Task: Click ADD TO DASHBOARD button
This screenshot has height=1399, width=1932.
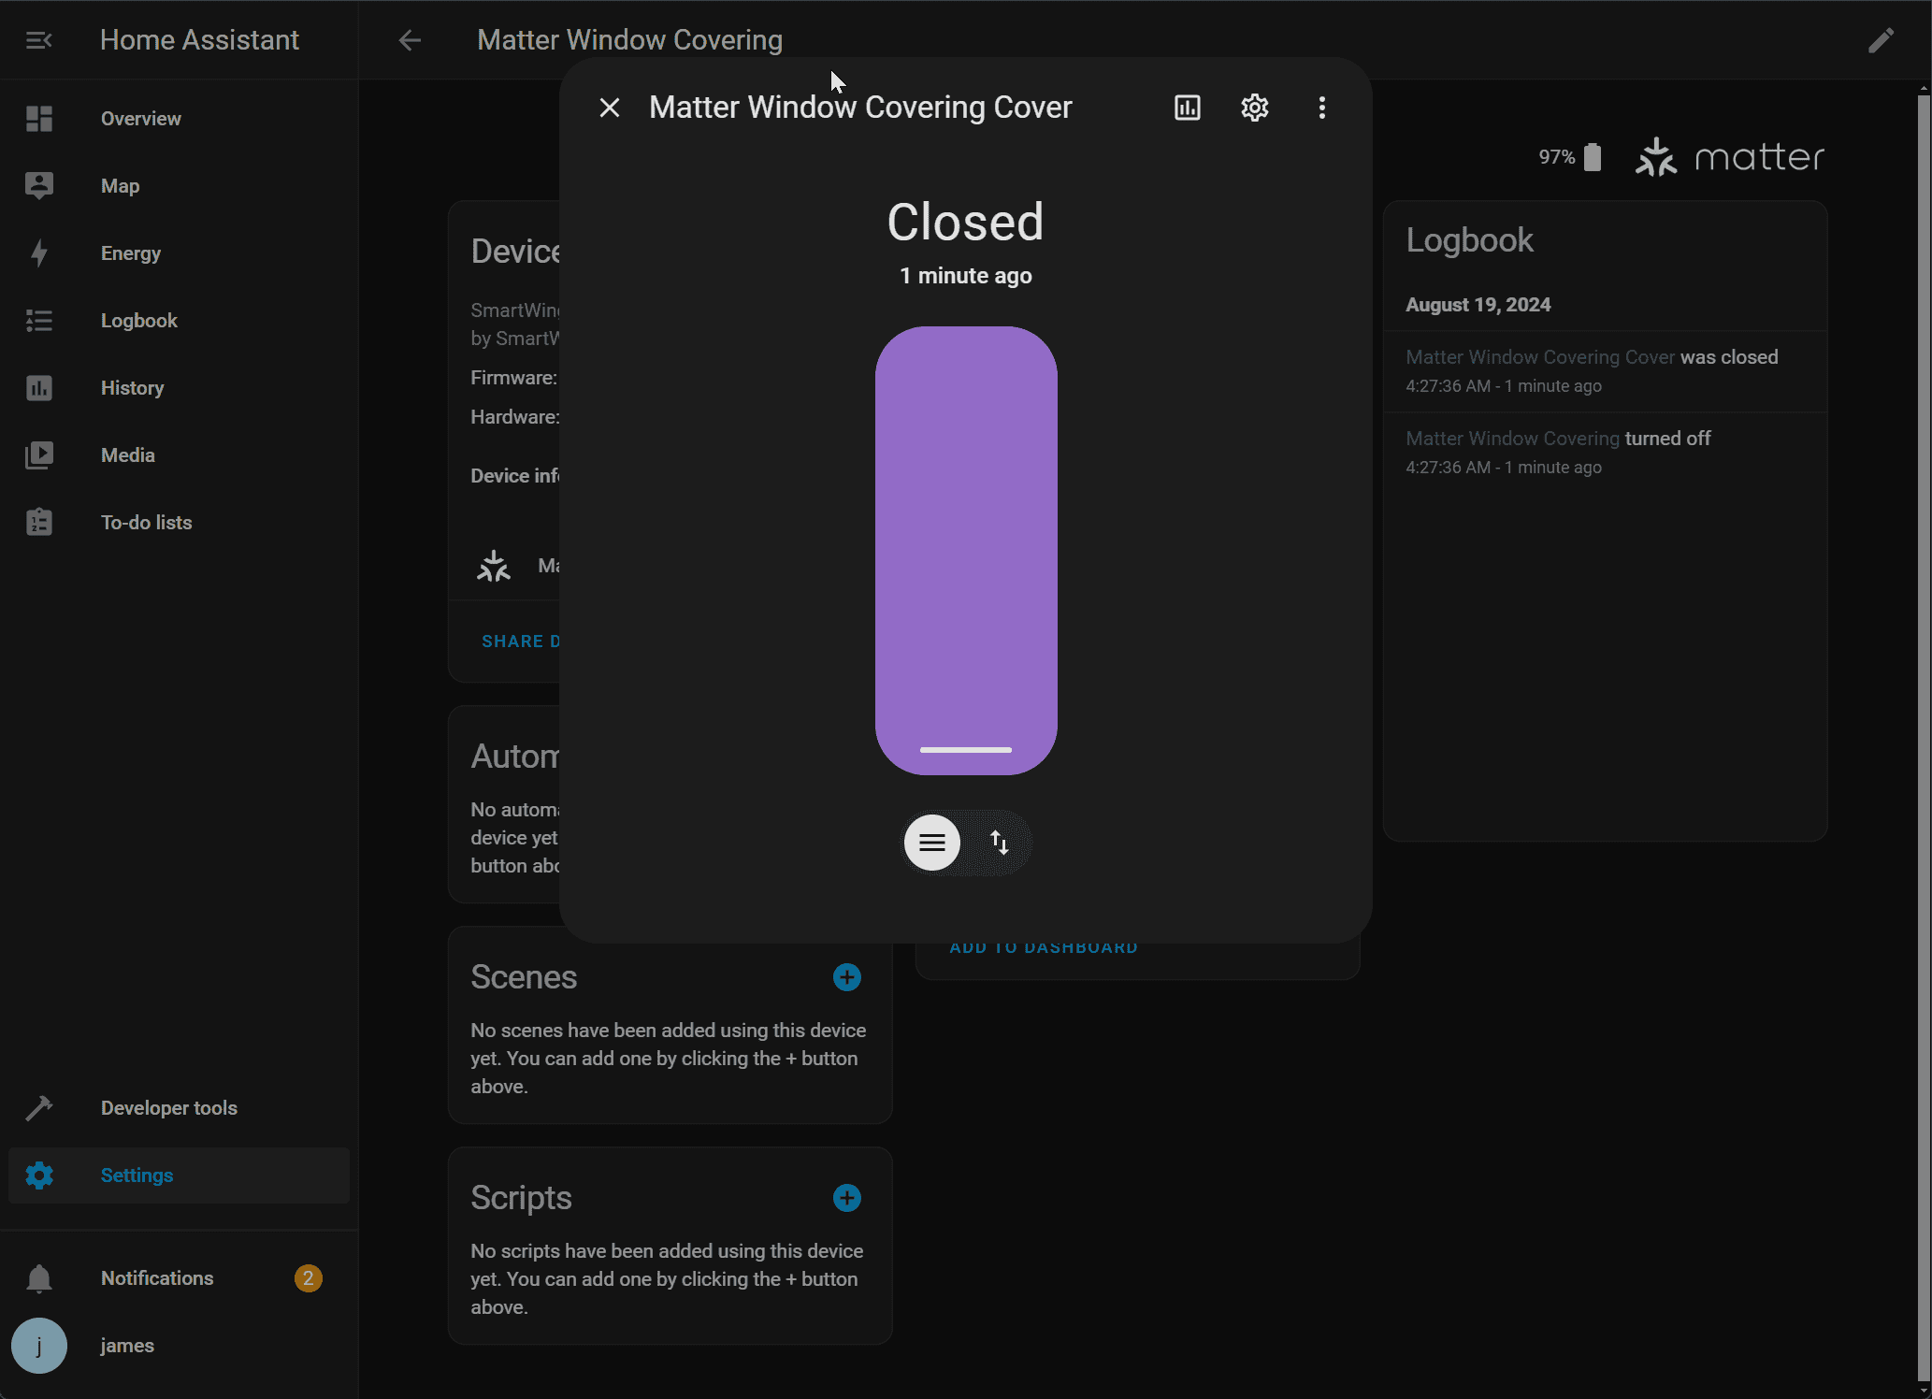Action: tap(1044, 948)
